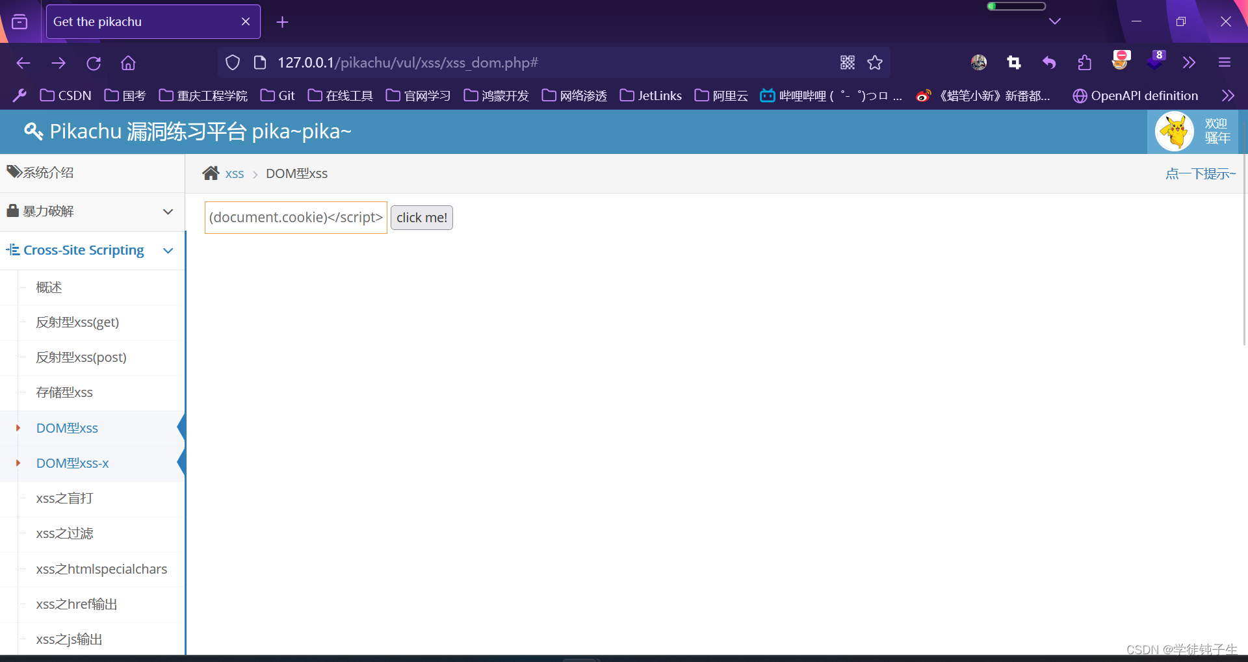1248x662 pixels.
Task: Select xss之盲打 menu item
Action: click(64, 498)
